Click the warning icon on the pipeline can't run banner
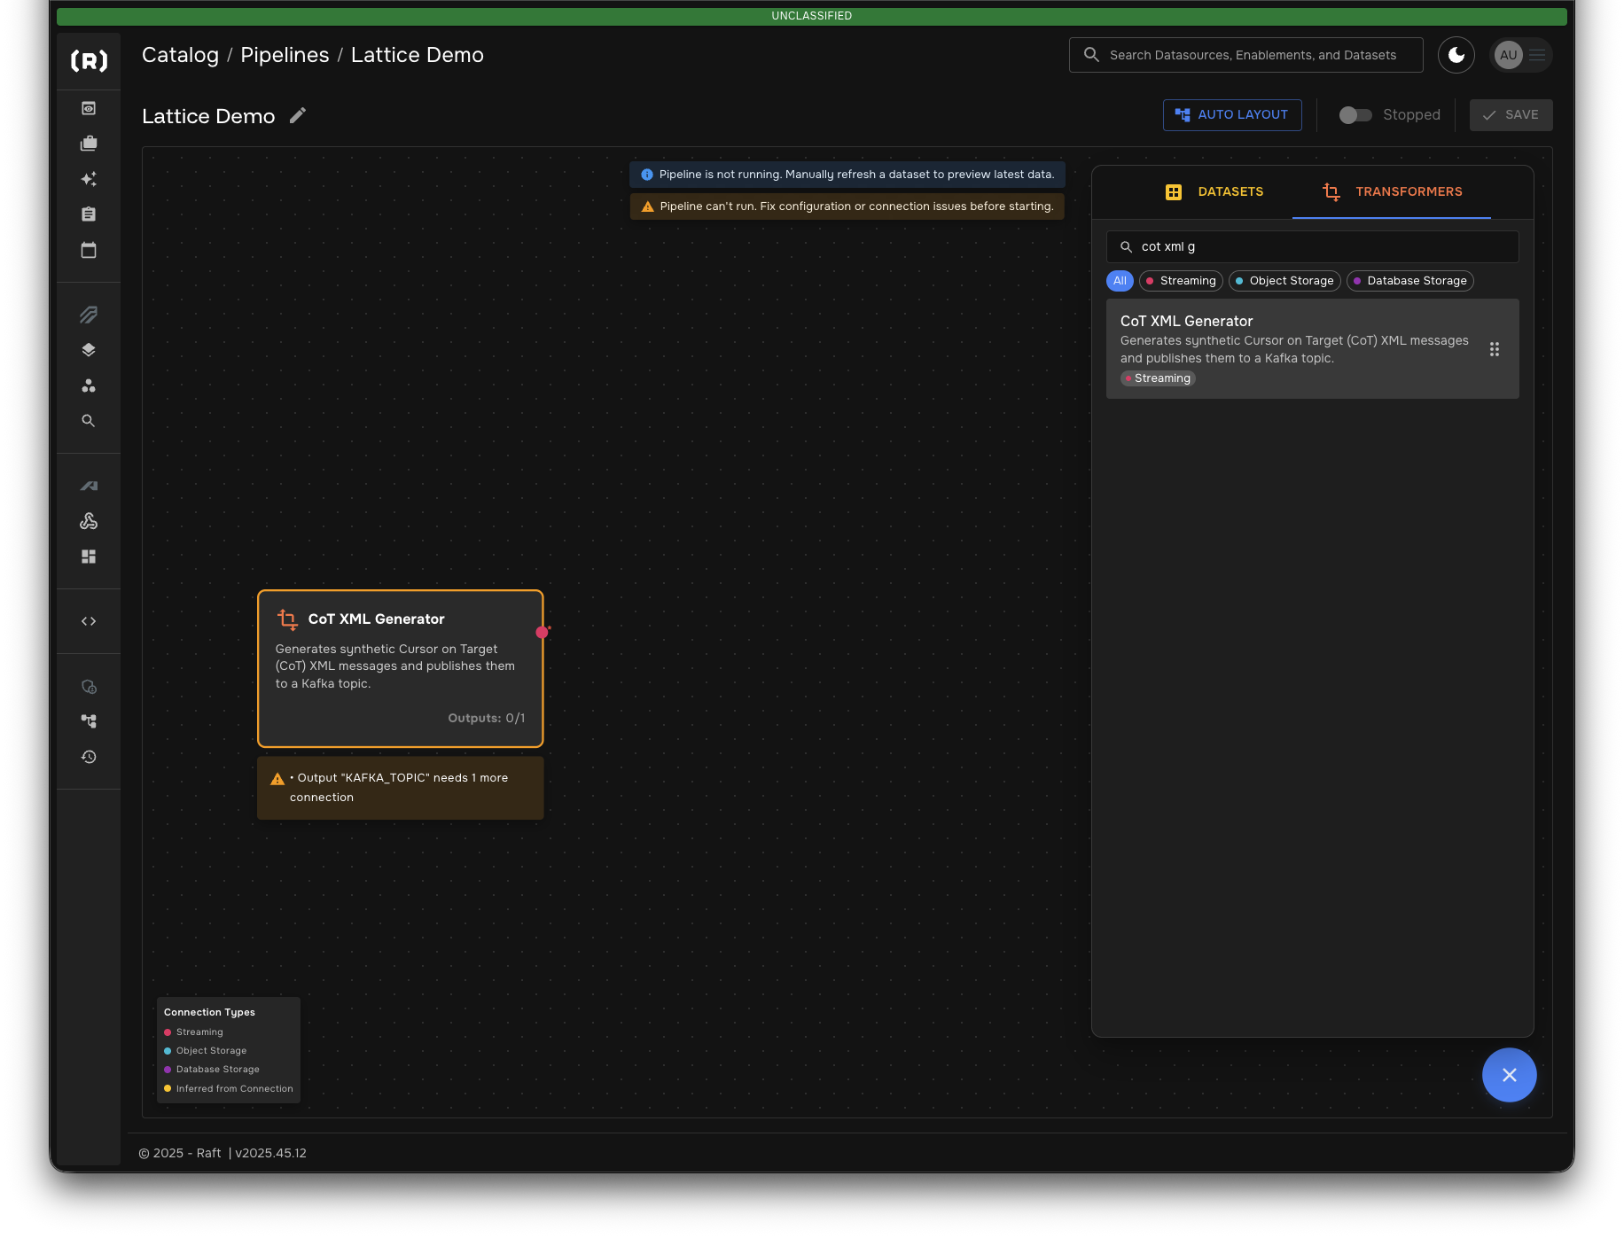Image resolution: width=1624 pixels, height=1238 pixels. (648, 206)
